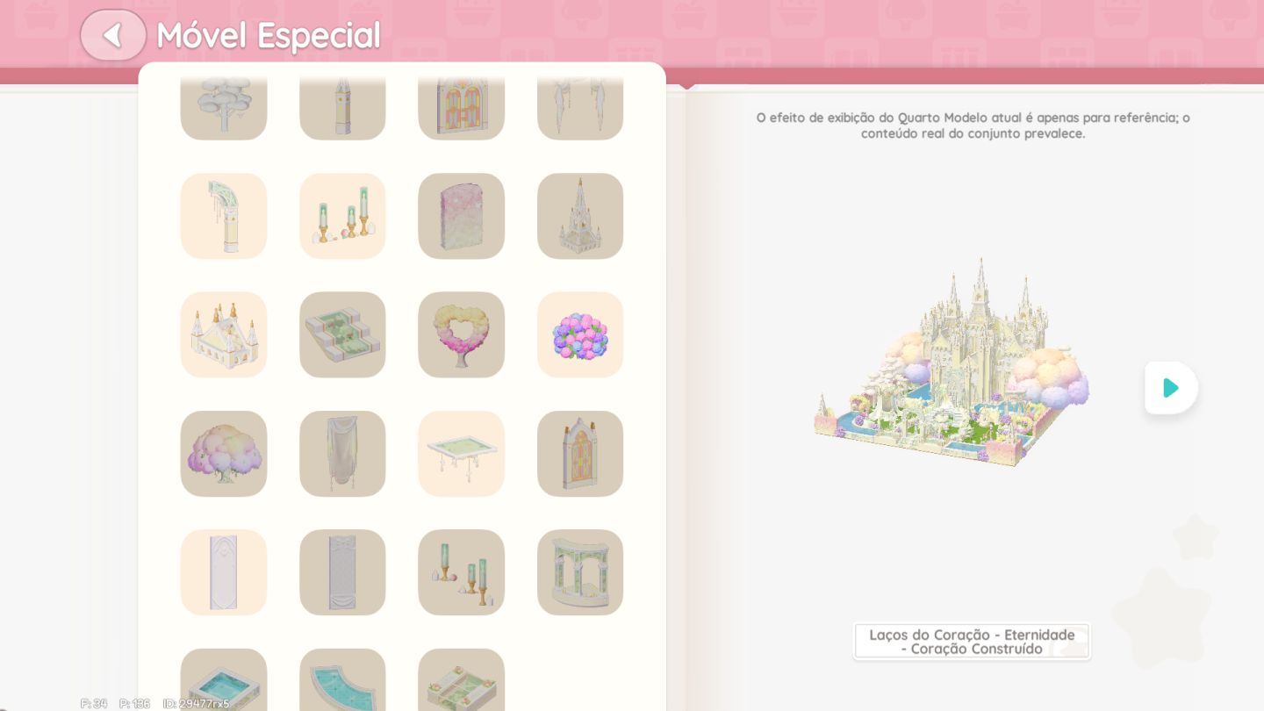Pick the glass canopy with hanging crystals
1264x711 pixels.
click(x=462, y=454)
